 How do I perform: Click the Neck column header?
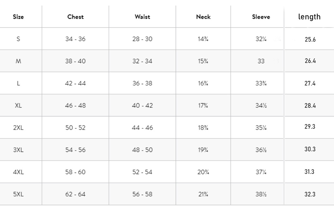[203, 17]
